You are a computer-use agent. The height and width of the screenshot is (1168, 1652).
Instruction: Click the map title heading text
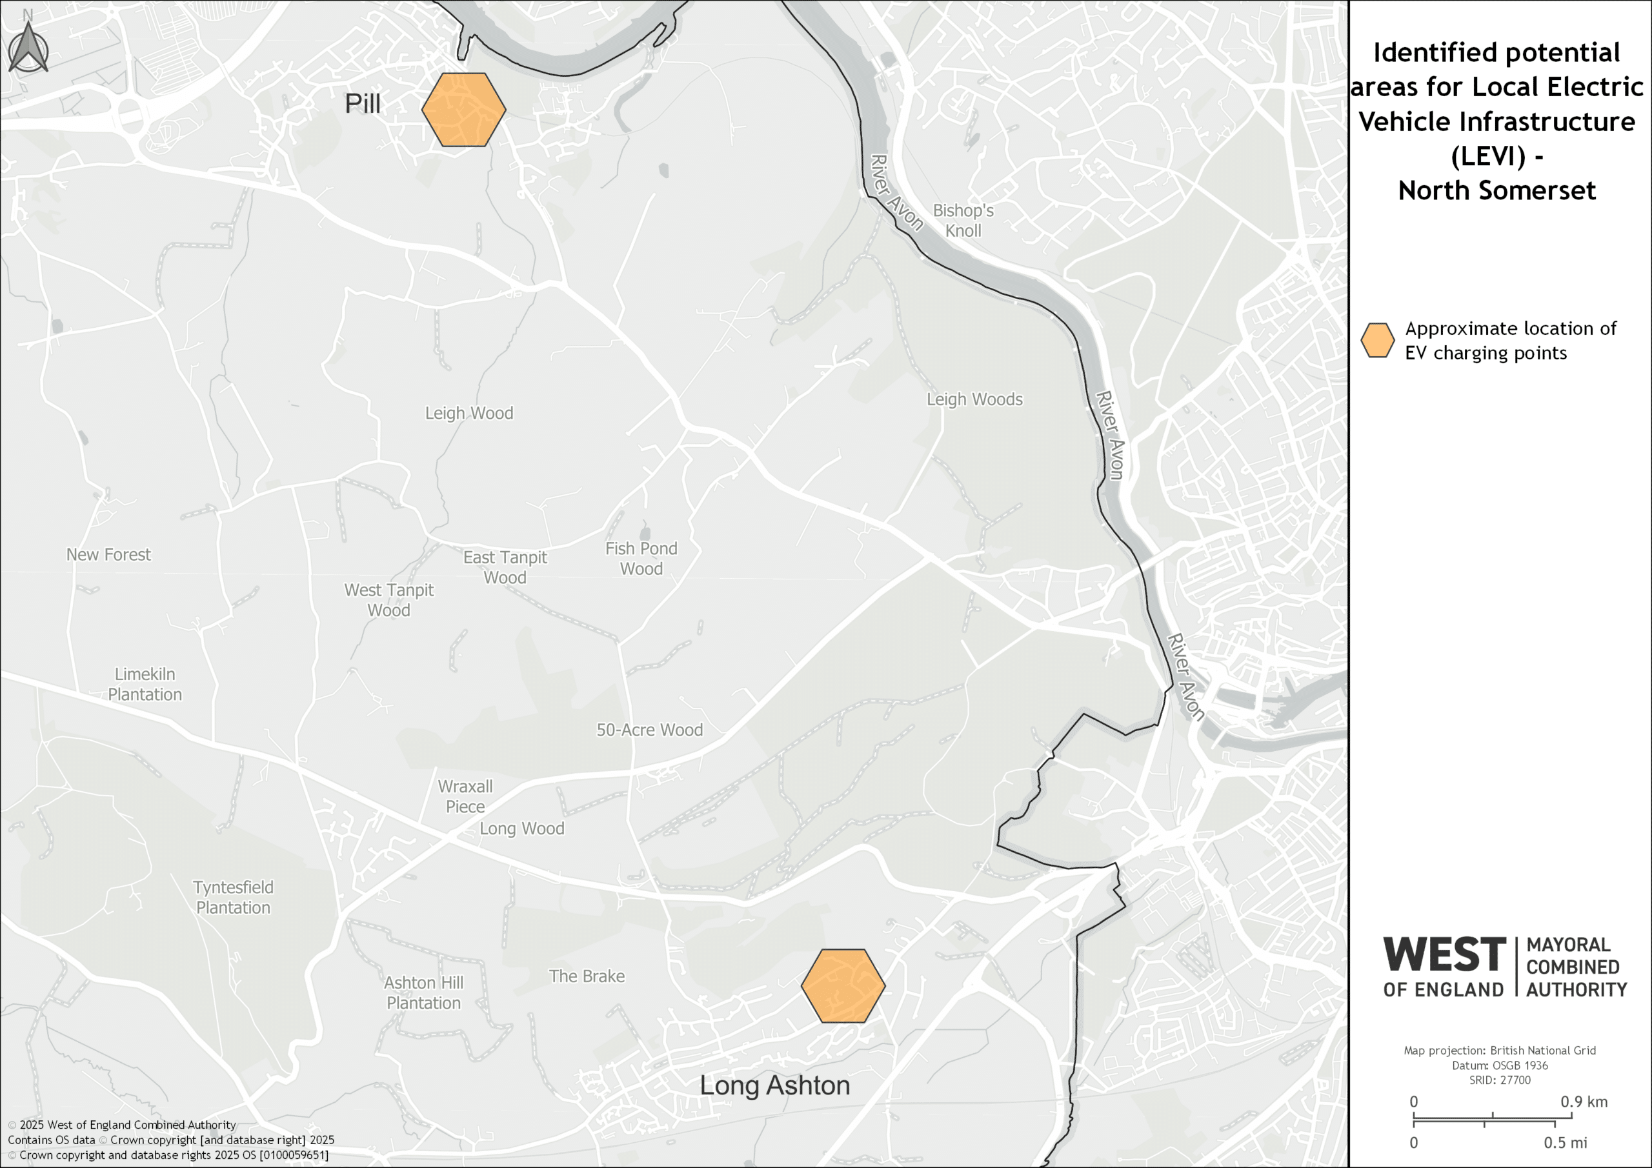(1497, 121)
